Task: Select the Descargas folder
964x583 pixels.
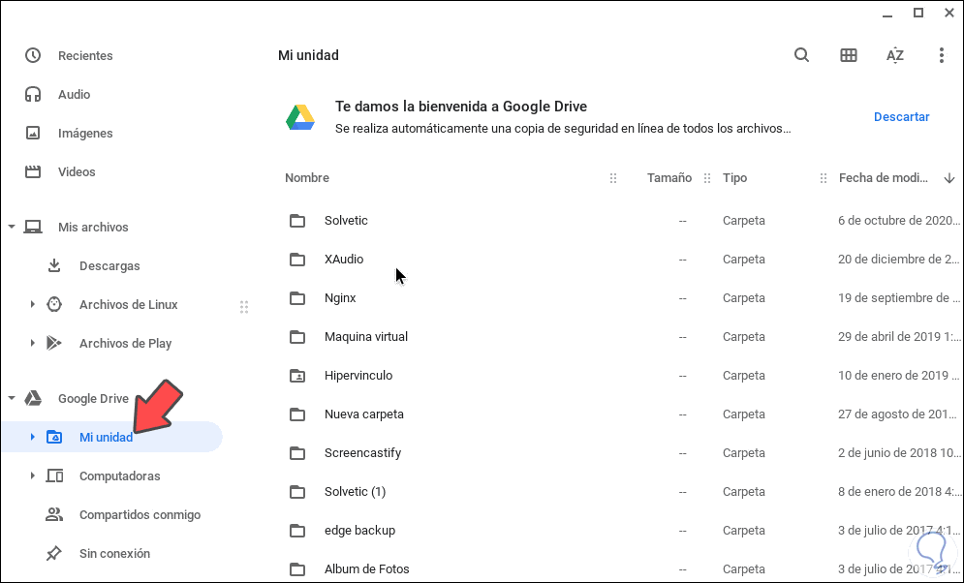Action: [x=109, y=265]
